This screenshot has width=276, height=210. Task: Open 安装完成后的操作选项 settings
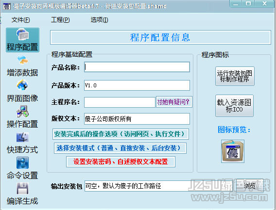tap(121, 134)
